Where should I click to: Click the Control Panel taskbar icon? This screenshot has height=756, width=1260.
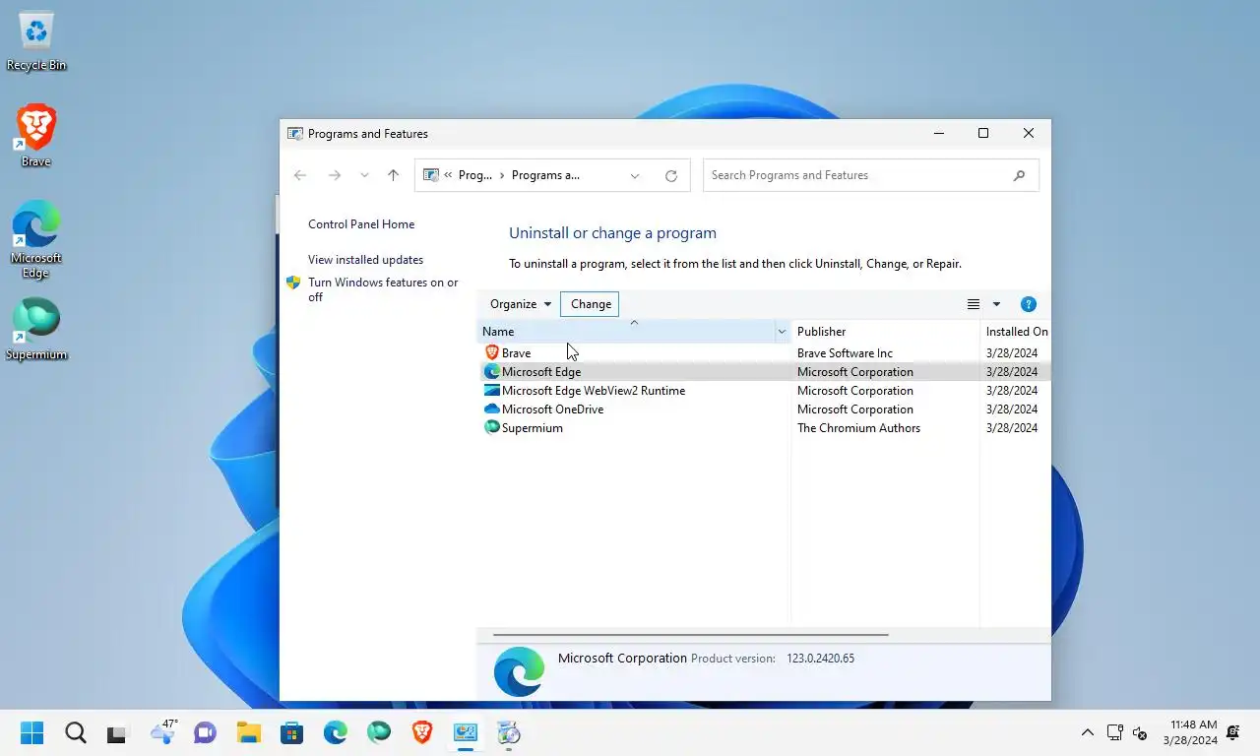[466, 732]
